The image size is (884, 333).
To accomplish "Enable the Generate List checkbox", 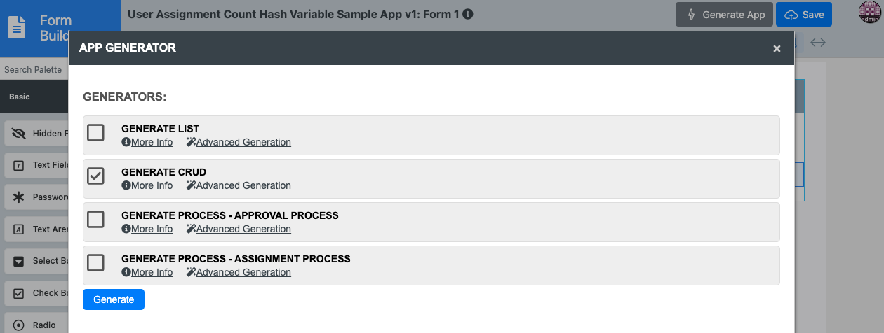I will coord(95,132).
